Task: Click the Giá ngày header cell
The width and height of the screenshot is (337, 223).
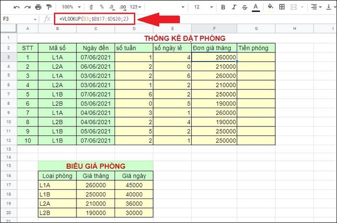Action: point(134,176)
